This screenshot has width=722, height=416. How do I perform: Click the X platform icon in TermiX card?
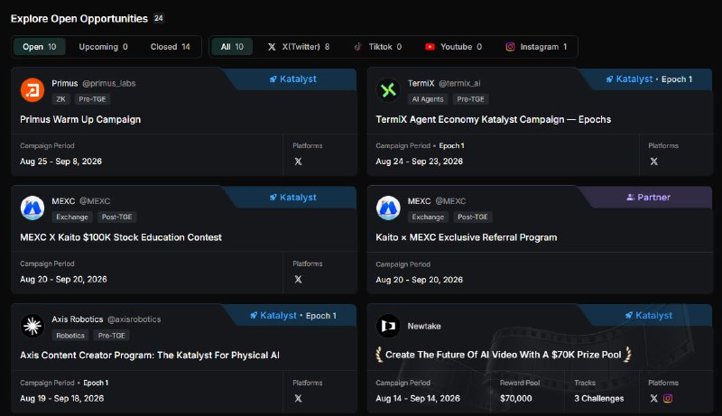tap(653, 162)
